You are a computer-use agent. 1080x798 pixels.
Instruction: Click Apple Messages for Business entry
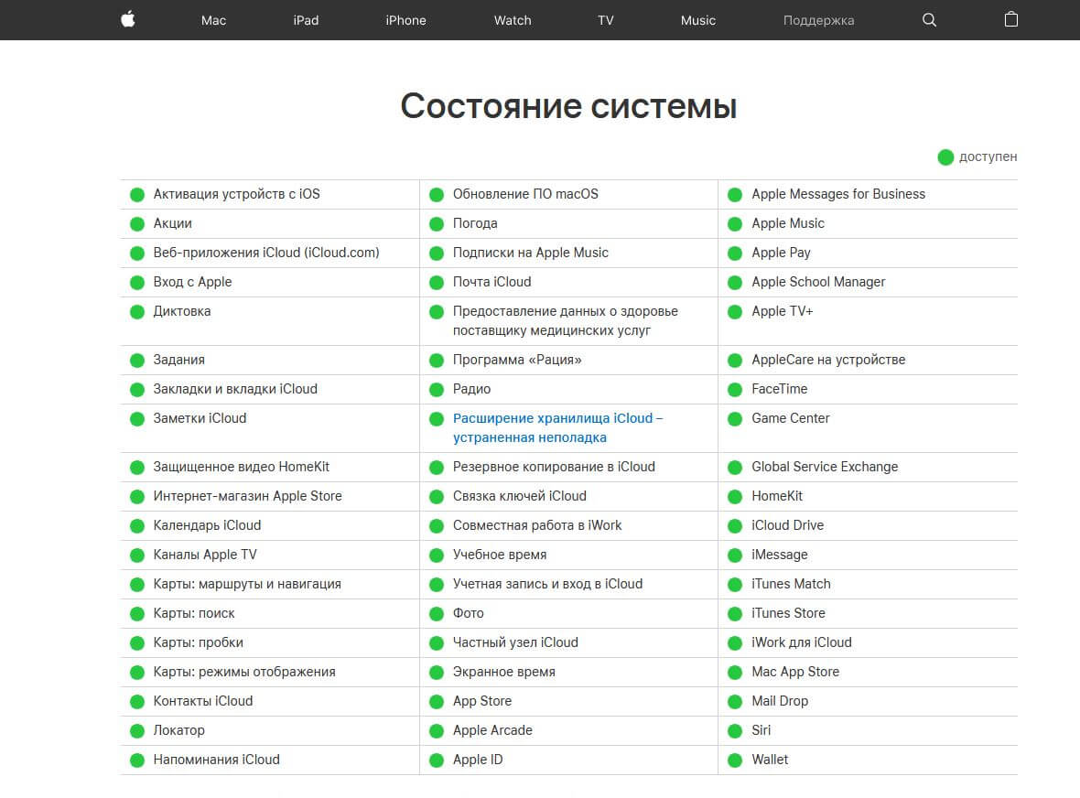tap(838, 194)
